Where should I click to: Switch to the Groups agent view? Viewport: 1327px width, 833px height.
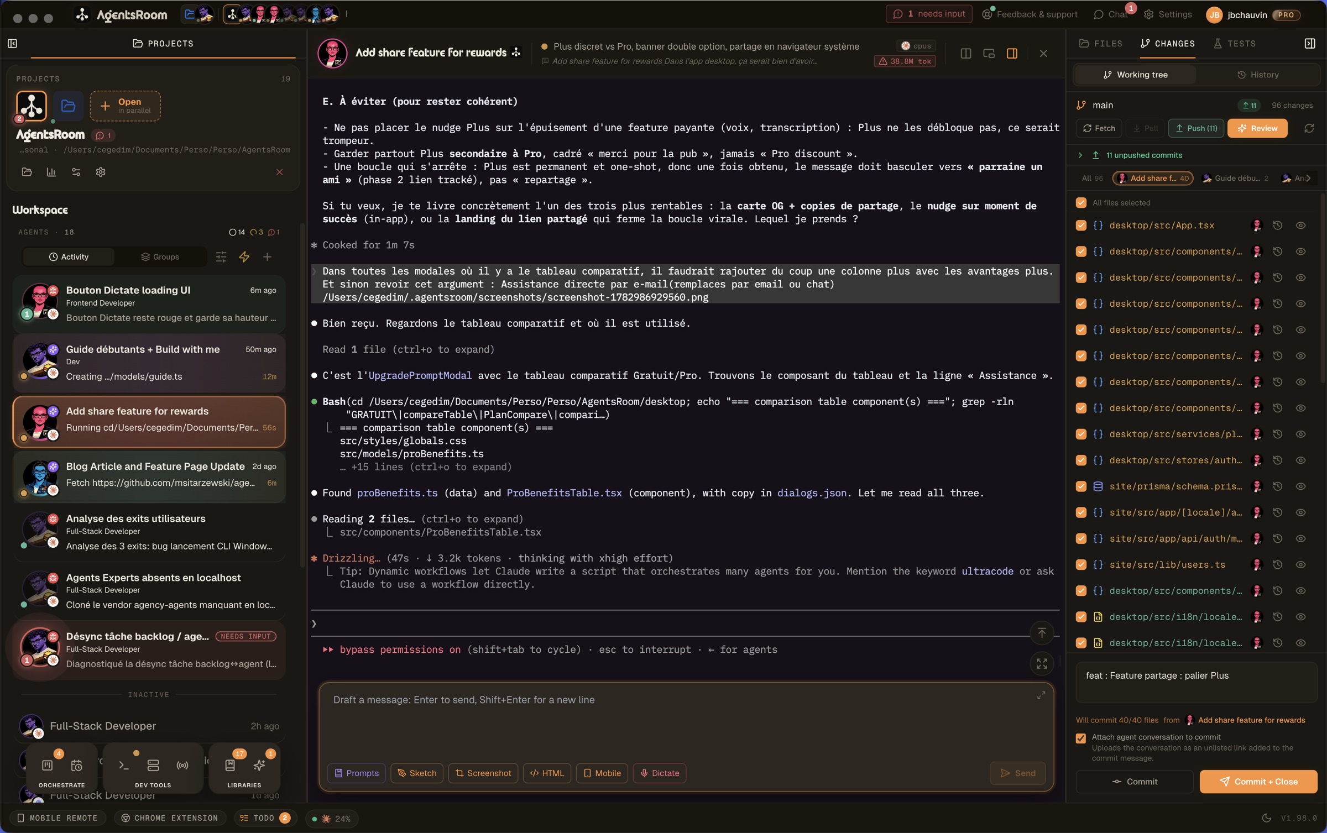(x=160, y=256)
